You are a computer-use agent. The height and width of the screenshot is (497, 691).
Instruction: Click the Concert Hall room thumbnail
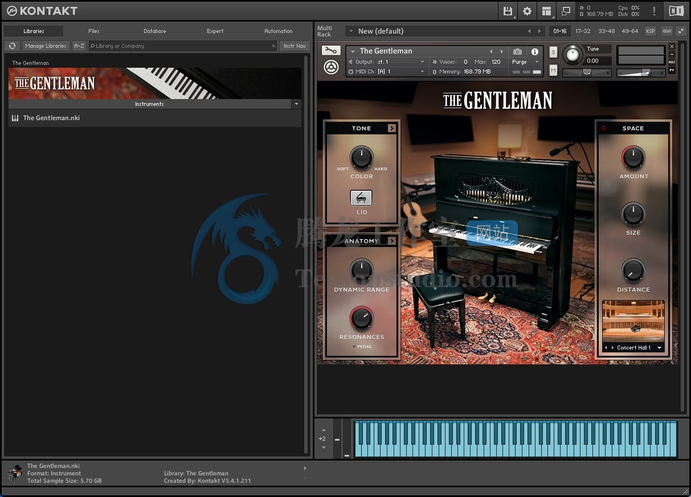[633, 322]
